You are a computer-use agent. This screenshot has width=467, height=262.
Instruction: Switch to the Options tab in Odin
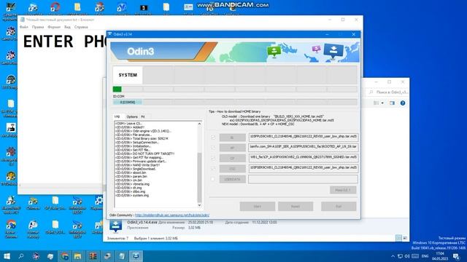tap(132, 116)
